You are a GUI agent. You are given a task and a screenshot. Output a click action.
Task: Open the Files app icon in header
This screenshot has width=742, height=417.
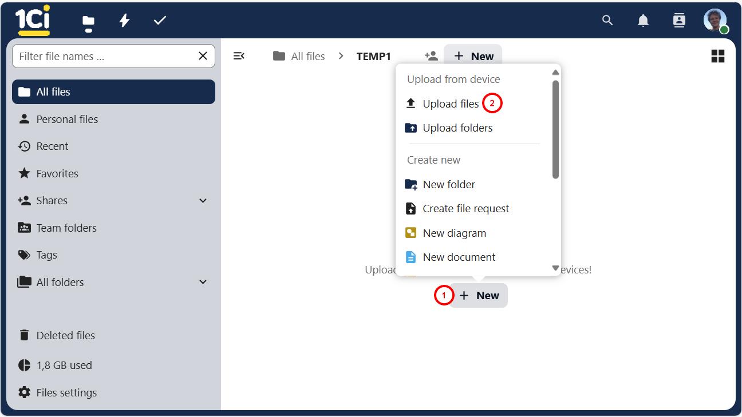88,22
